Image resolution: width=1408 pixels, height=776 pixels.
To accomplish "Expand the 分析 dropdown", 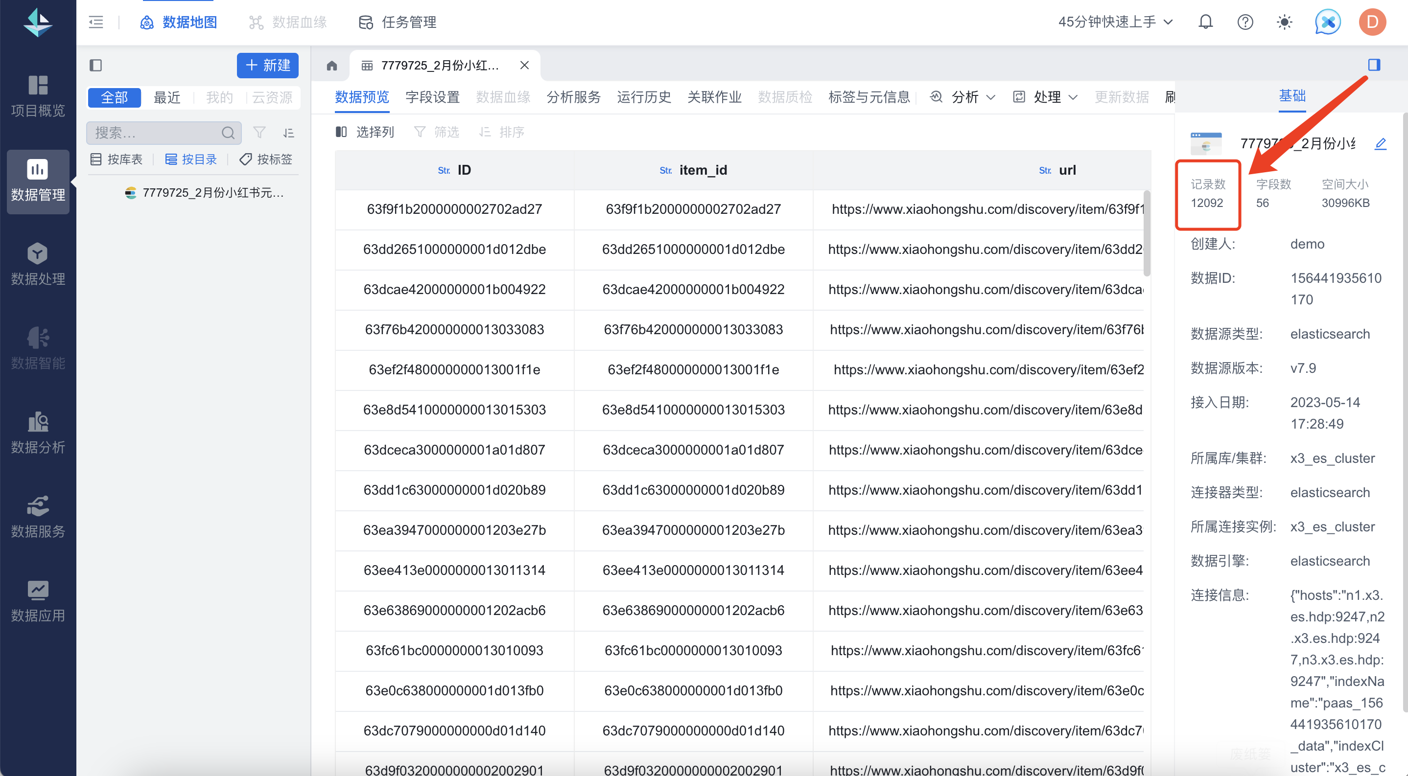I will tap(962, 97).
